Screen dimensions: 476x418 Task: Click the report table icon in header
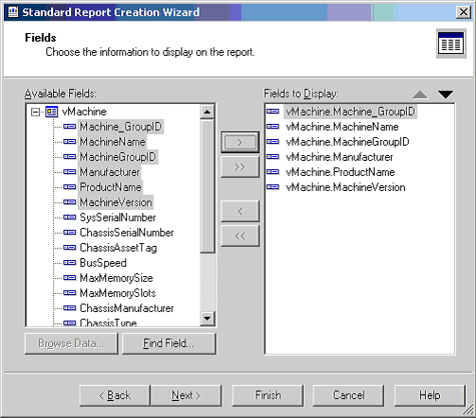(451, 44)
